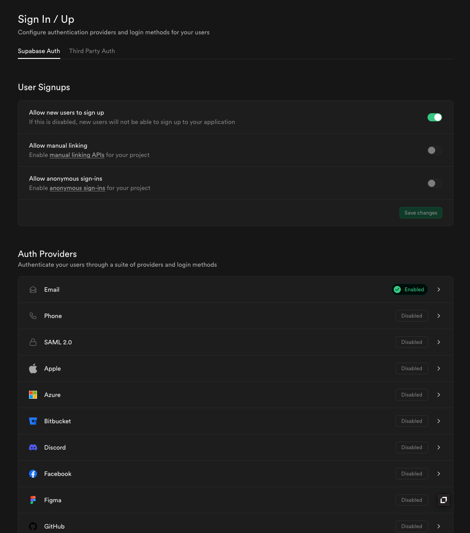Enable allow anonymous sign-ins

point(434,183)
